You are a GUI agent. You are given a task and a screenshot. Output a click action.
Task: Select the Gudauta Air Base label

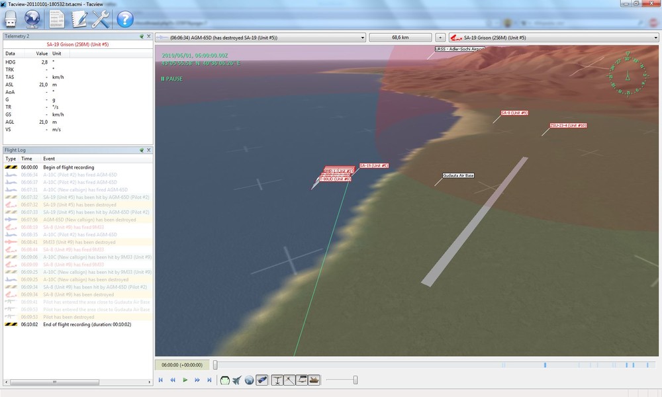click(x=458, y=175)
